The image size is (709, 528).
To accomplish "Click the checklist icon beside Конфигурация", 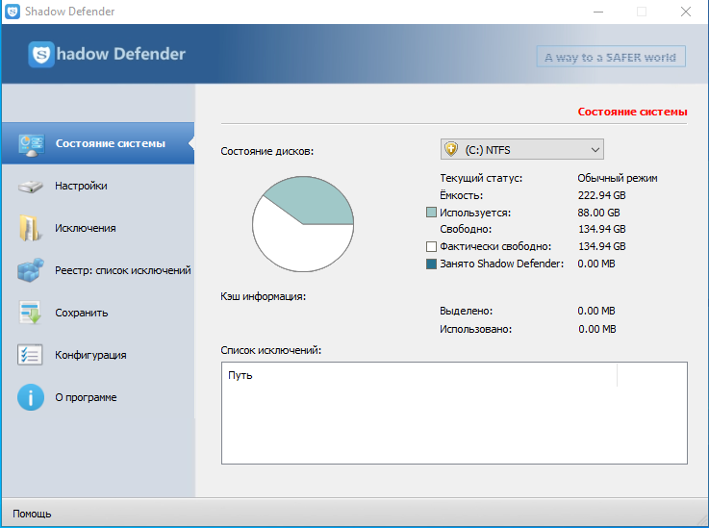I will [x=30, y=355].
